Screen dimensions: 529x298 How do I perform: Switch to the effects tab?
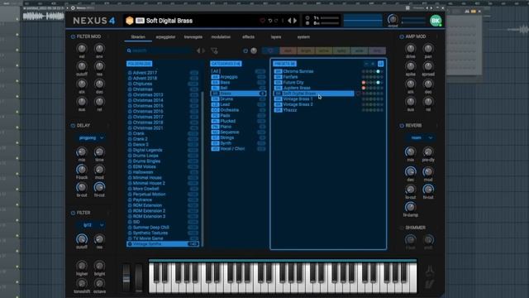point(248,36)
